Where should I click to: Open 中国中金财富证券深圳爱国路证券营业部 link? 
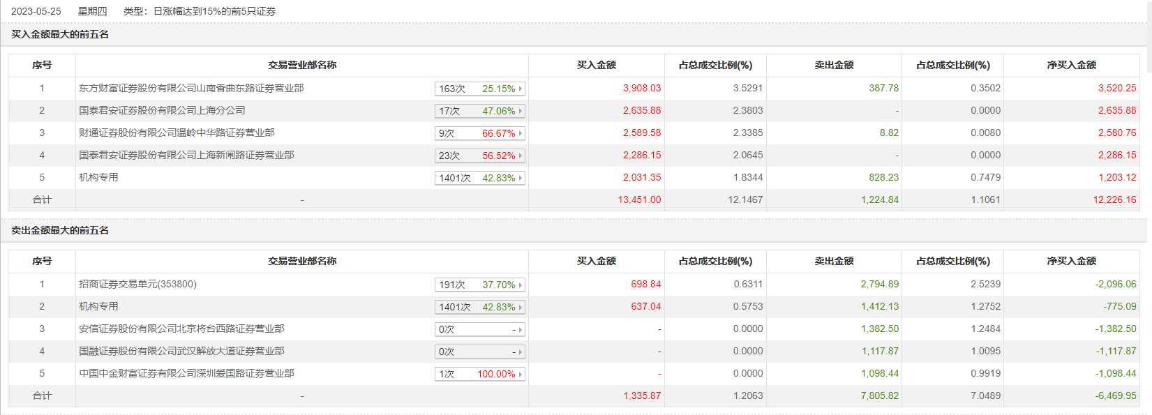coord(186,374)
